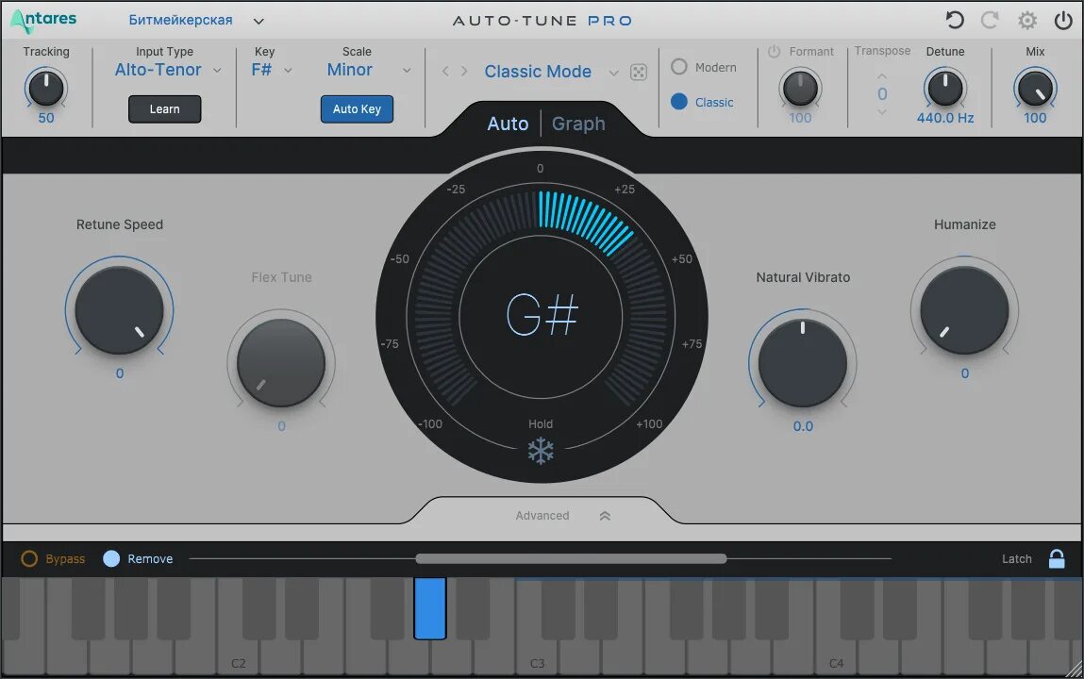
Task: Click the Formant knob
Action: 800,89
